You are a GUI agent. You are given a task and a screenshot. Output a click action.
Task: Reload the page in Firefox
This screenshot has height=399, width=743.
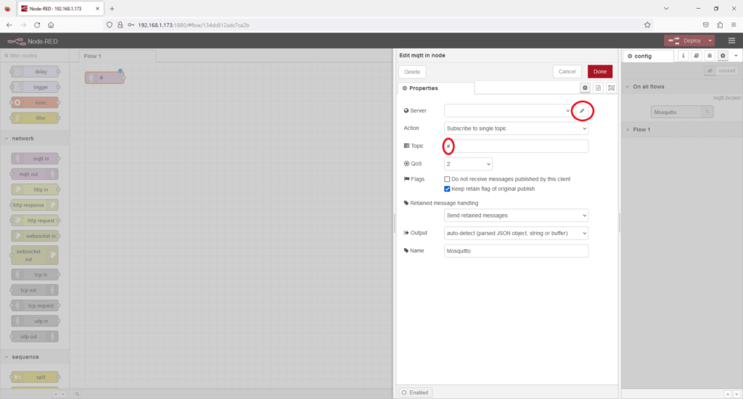(37, 25)
